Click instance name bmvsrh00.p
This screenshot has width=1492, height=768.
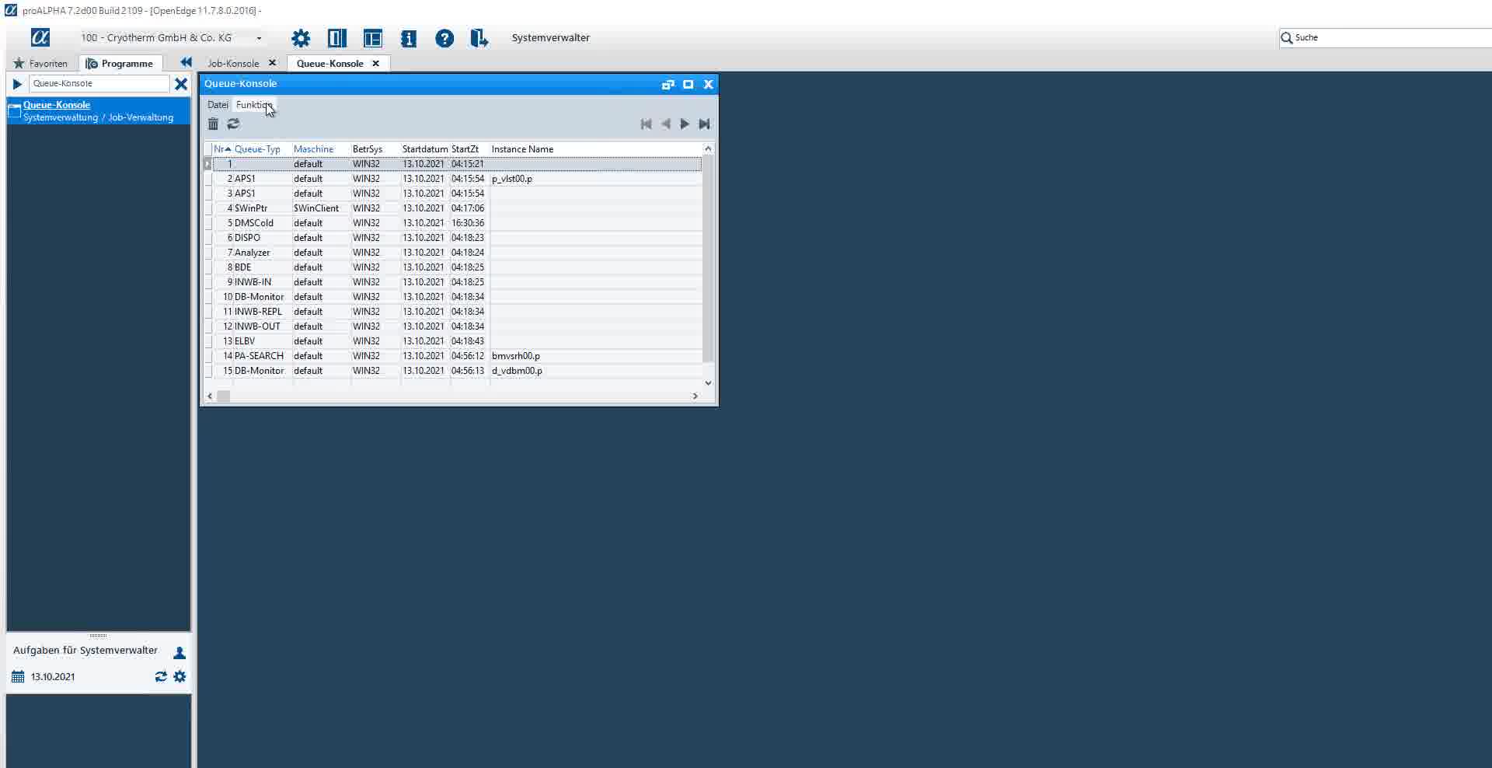click(516, 356)
